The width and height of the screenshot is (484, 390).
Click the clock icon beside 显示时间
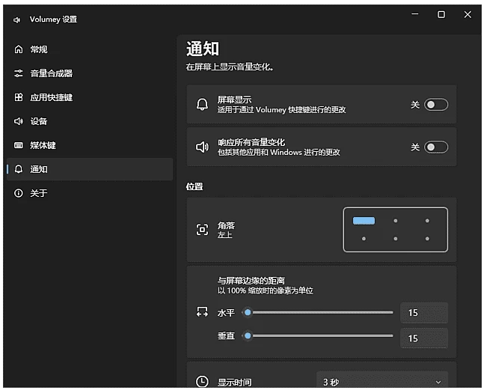coord(202,382)
